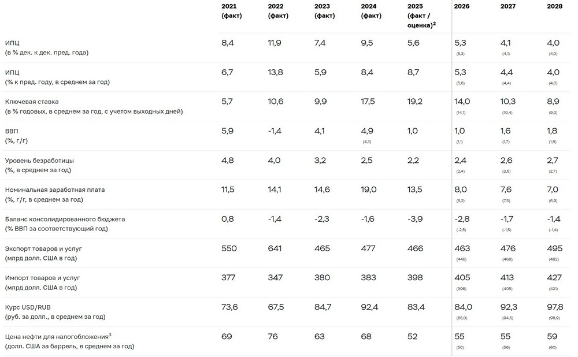
Task: Click the -3,9 budget balance value
Action: click(415, 219)
